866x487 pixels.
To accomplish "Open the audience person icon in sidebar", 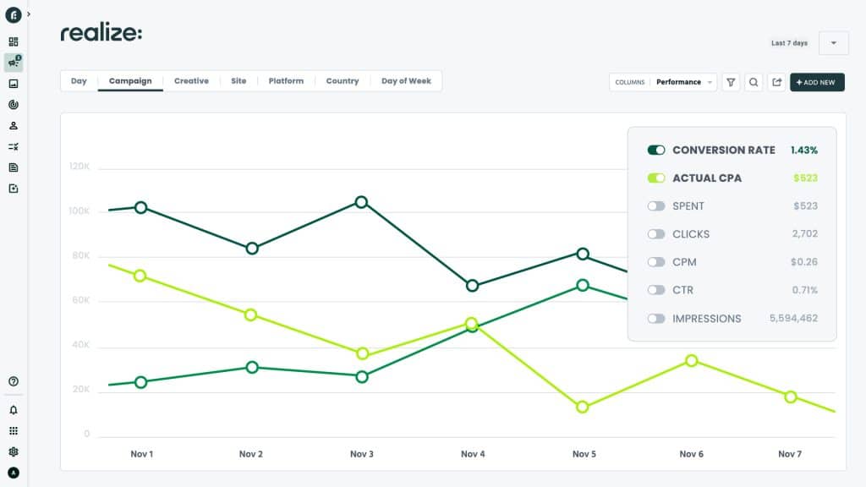I will [x=14, y=126].
